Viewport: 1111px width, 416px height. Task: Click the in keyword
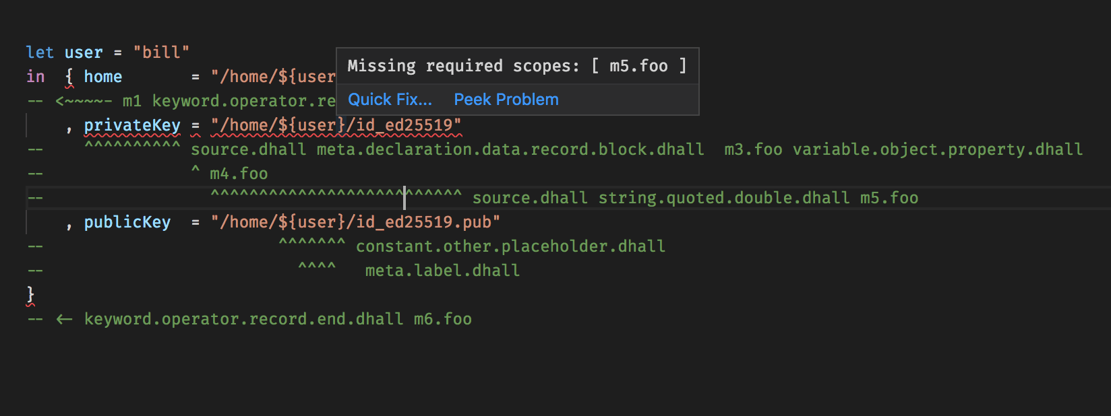coord(35,77)
